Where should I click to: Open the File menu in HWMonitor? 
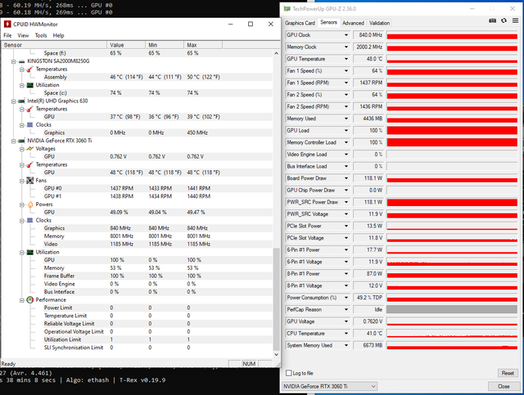[x=7, y=35]
